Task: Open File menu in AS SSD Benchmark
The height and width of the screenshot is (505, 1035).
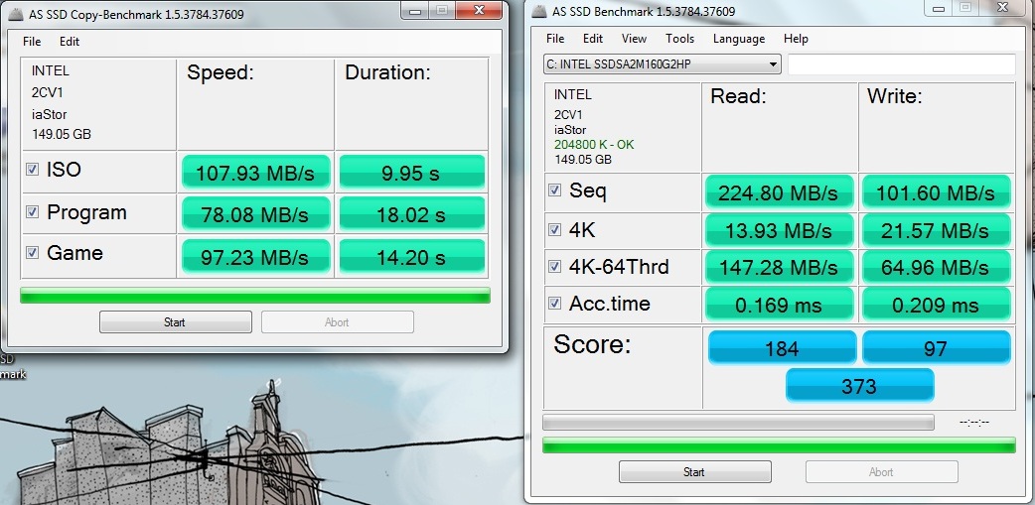Action: tap(555, 39)
